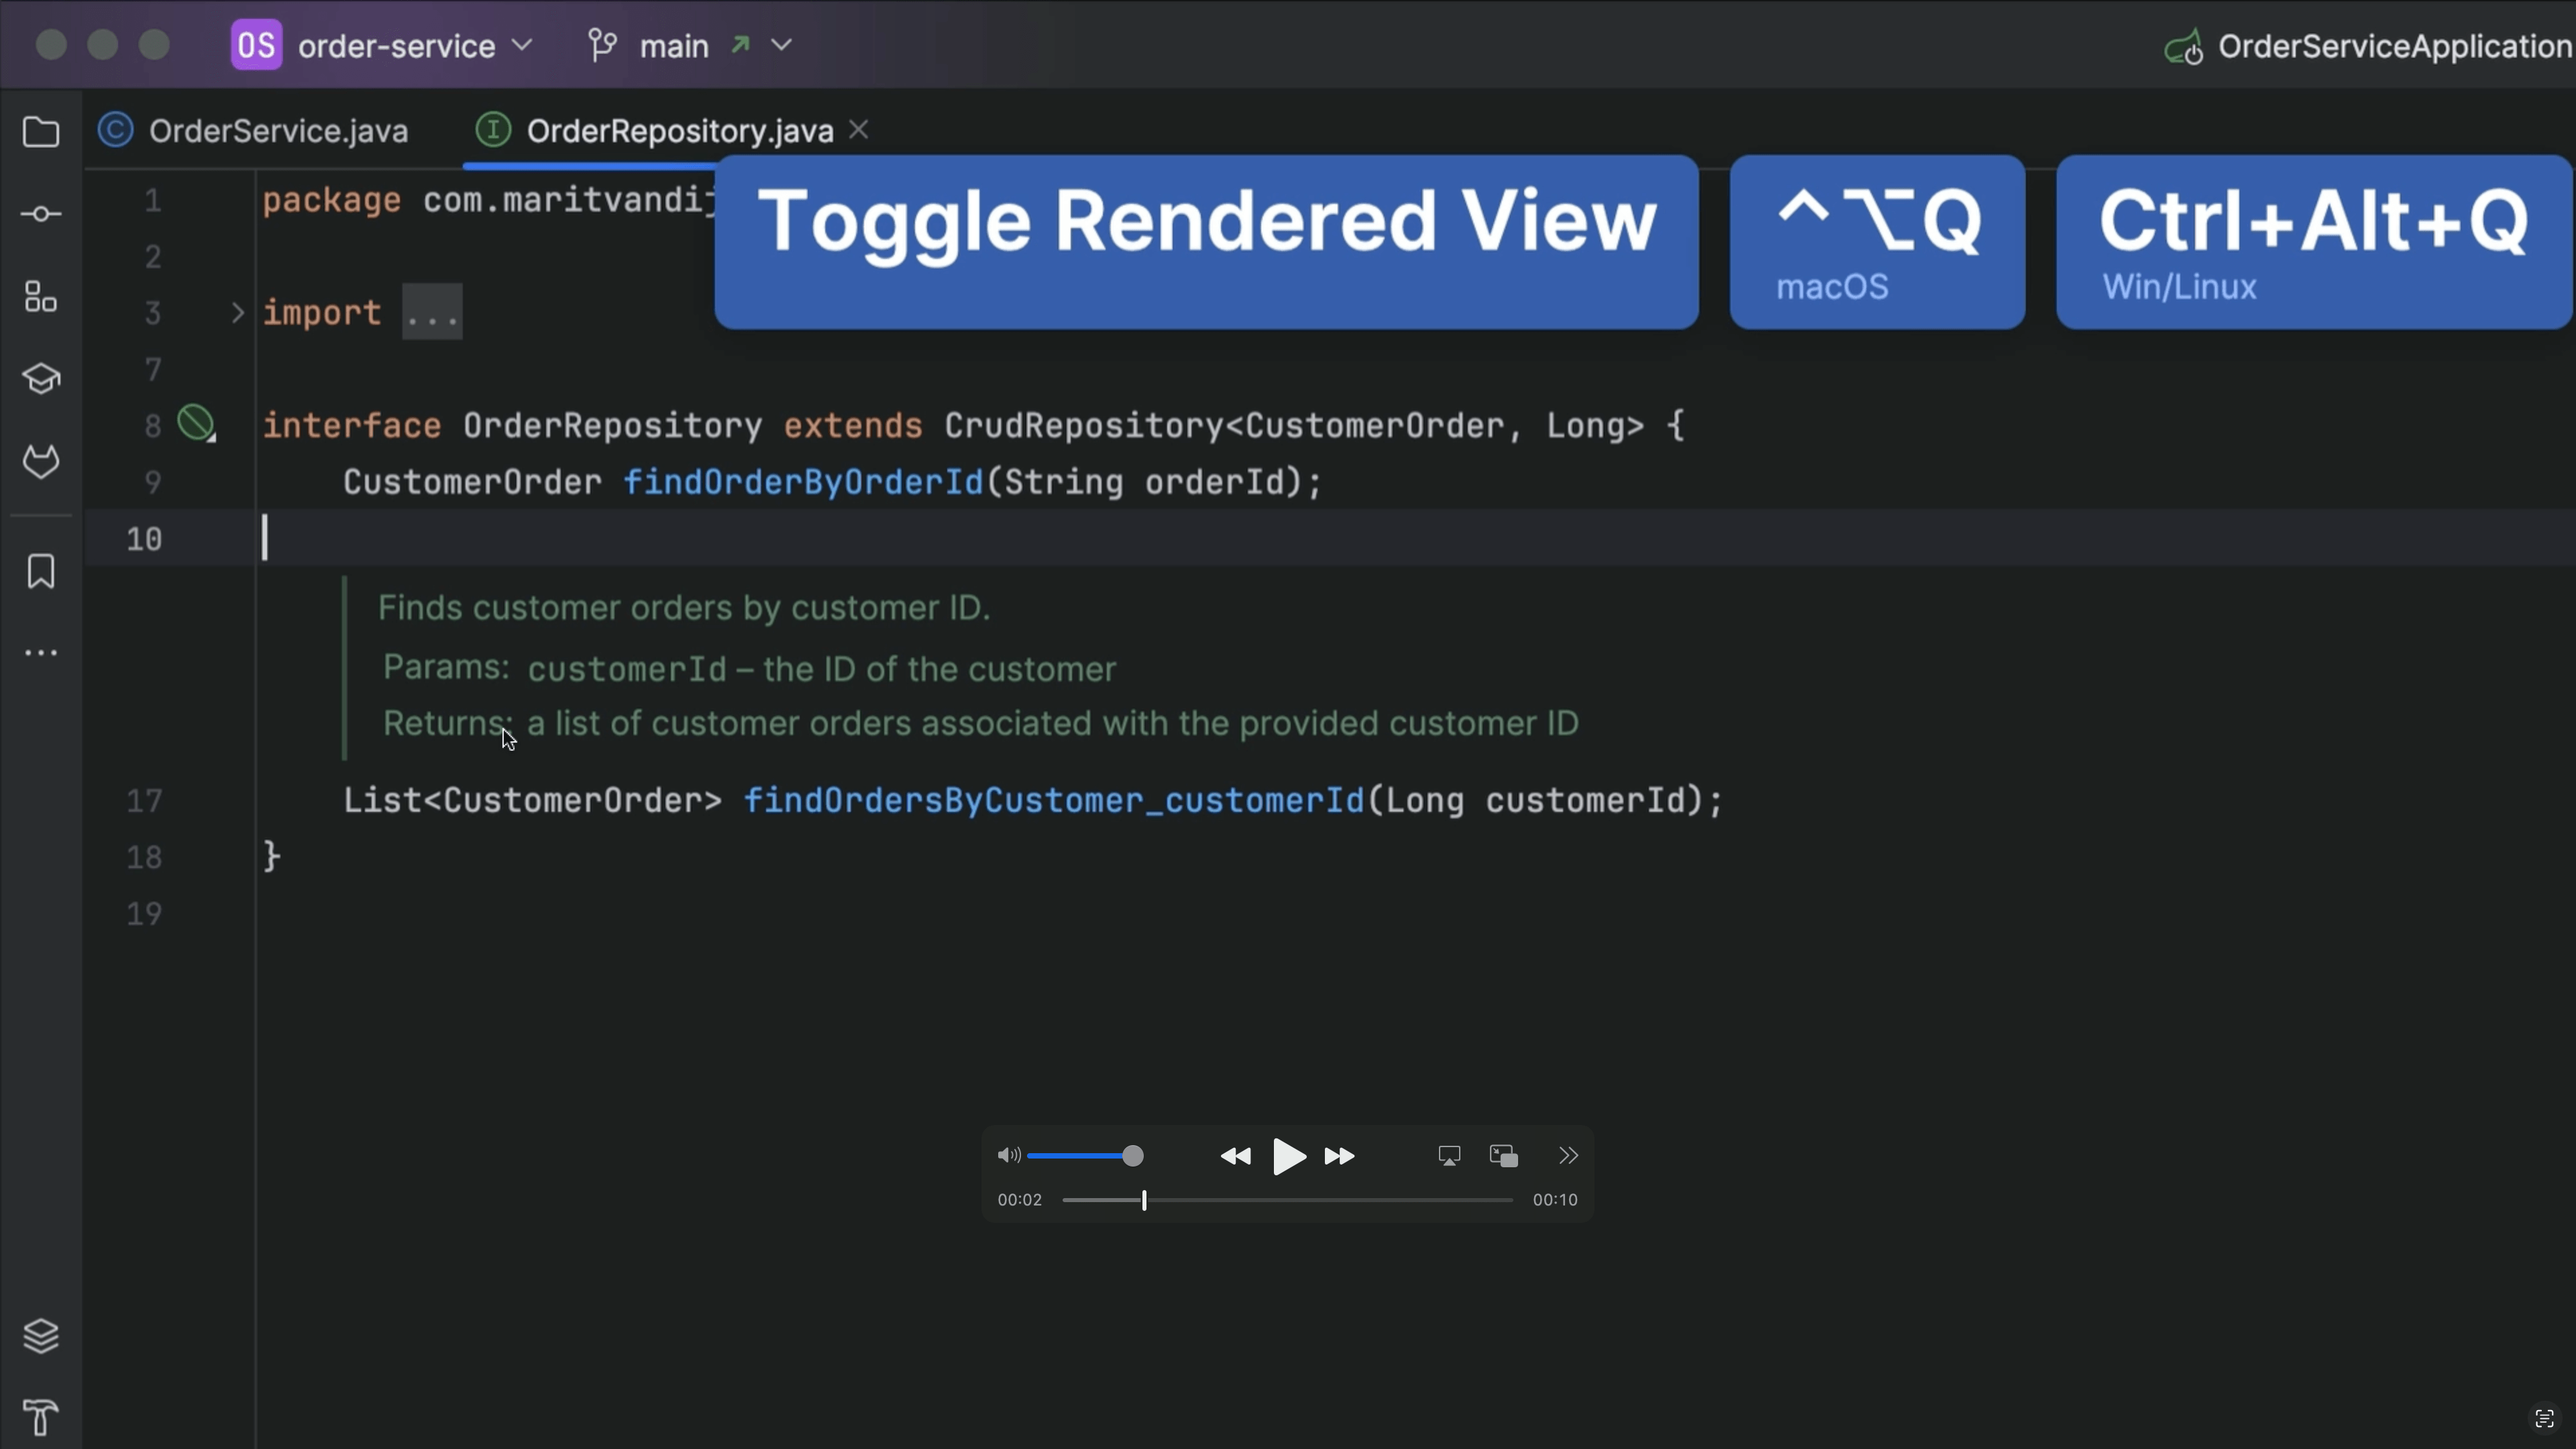This screenshot has width=2576, height=1449.
Task: Open the Learn graduation cap icon
Action: 41,379
